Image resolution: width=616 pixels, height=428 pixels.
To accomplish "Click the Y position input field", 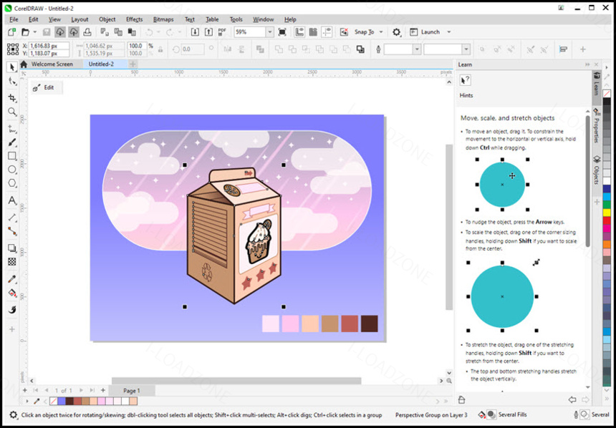I will (49, 54).
